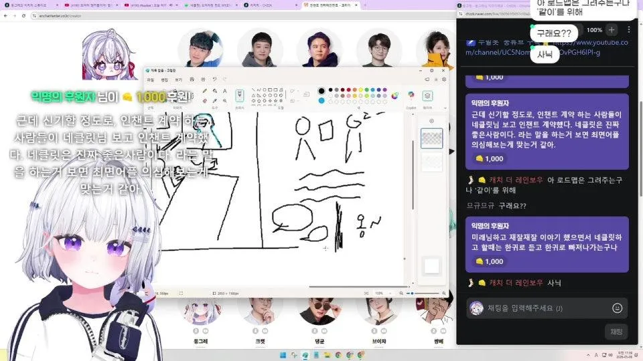Open the emoji picker in chat input
The image size is (643, 361).
point(617,308)
